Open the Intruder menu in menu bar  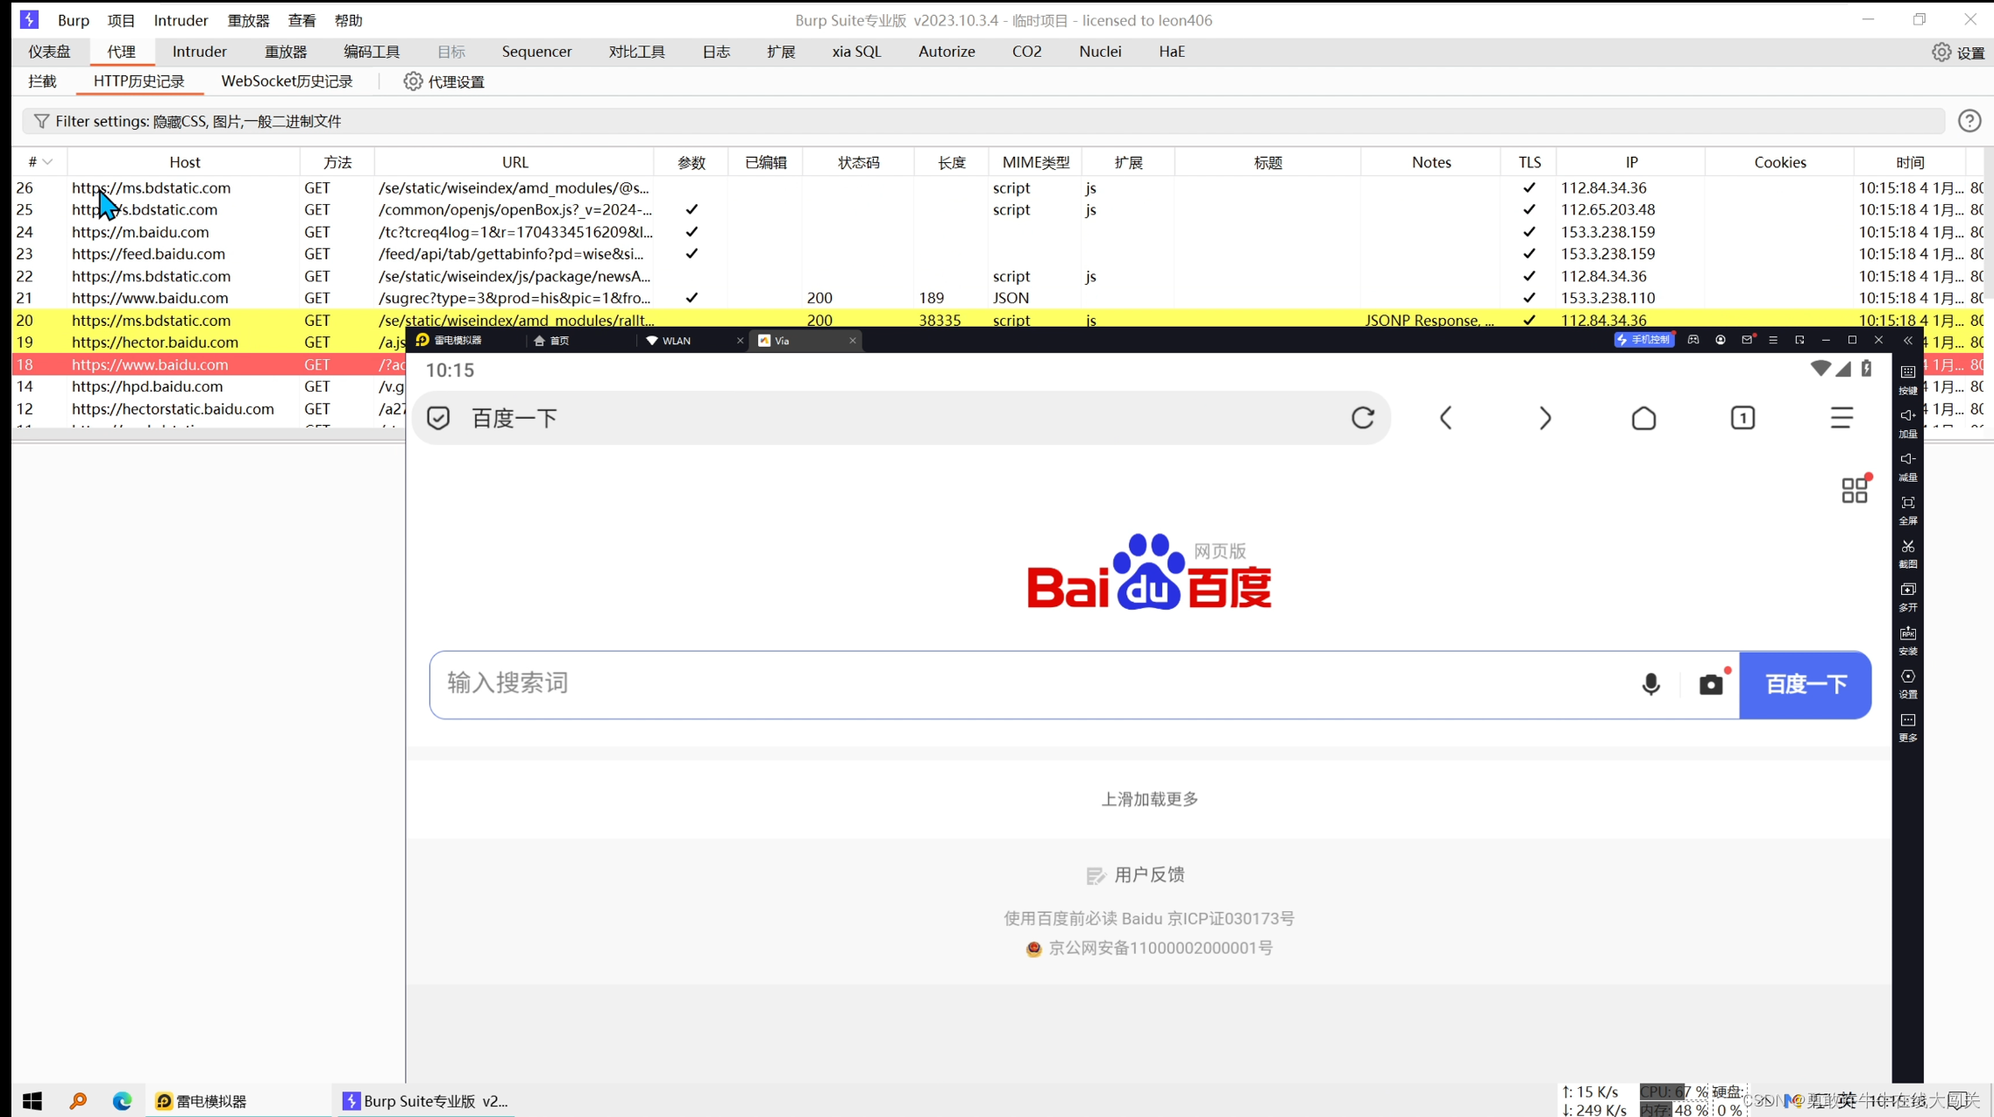pos(181,20)
